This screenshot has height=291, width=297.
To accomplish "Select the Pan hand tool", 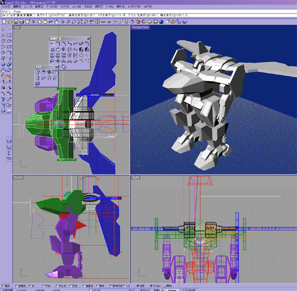I will tap(56, 22).
